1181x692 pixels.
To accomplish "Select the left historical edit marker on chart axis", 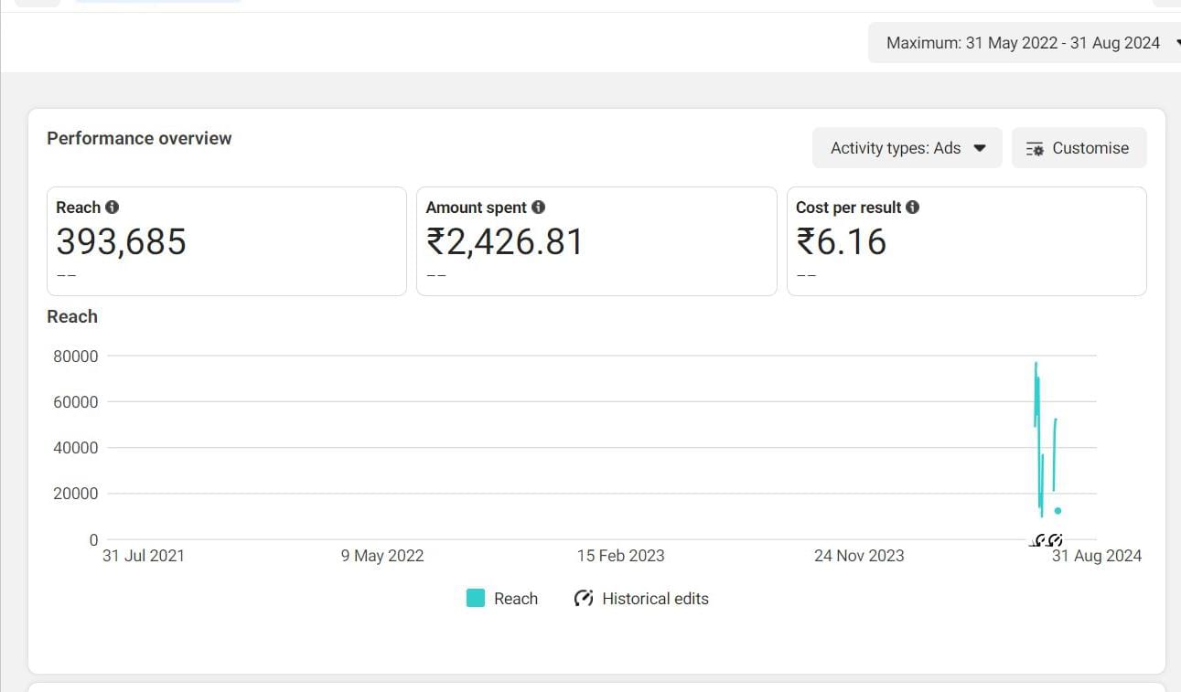I will (x=1040, y=540).
